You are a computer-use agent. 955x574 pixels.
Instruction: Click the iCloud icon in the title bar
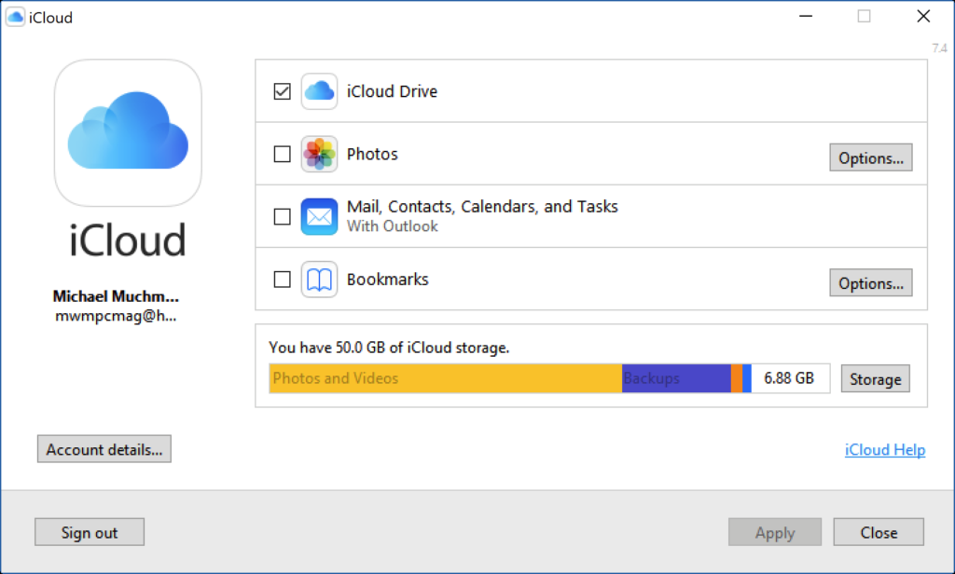(x=15, y=16)
